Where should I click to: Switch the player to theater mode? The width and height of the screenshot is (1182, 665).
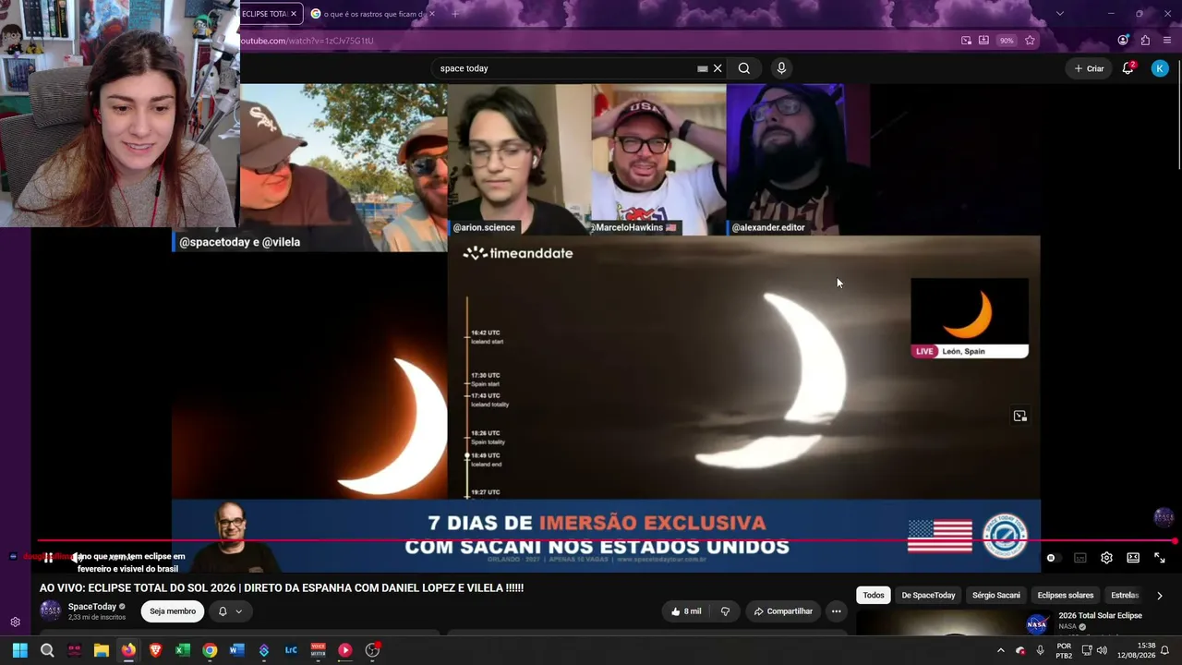coord(1133,558)
